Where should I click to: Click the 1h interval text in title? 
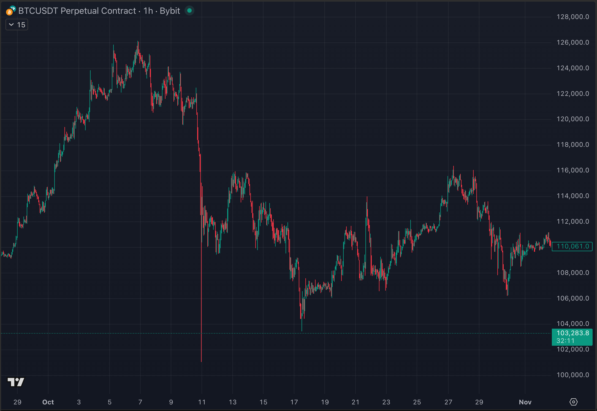pyautogui.click(x=148, y=11)
